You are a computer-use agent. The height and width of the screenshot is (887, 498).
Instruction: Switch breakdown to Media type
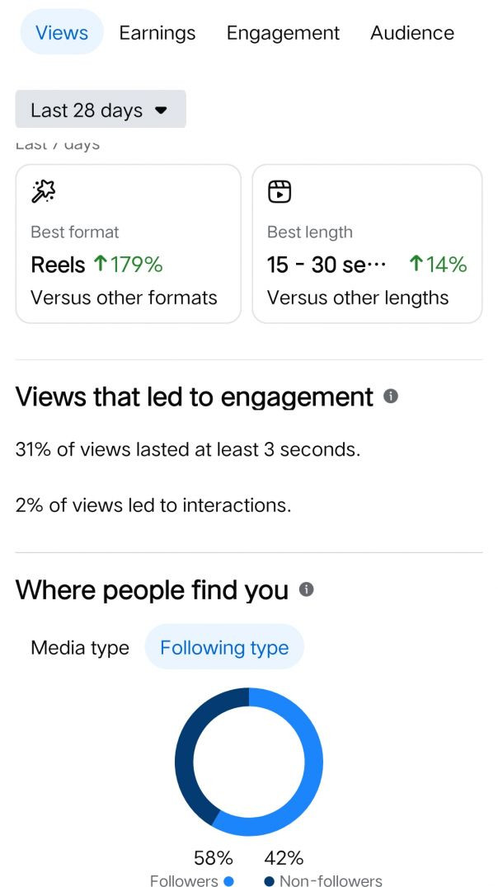pyautogui.click(x=80, y=648)
